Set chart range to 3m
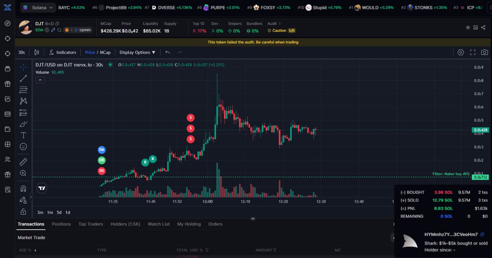Image resolution: width=492 pixels, height=258 pixels. 40,212
